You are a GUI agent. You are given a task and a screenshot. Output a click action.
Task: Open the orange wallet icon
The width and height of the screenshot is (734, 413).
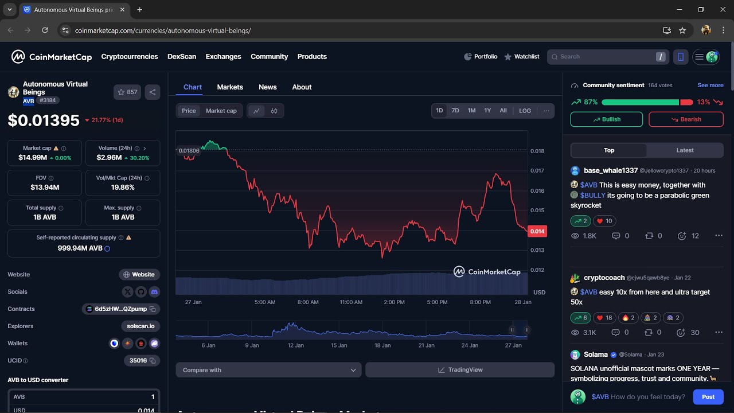tap(127, 344)
